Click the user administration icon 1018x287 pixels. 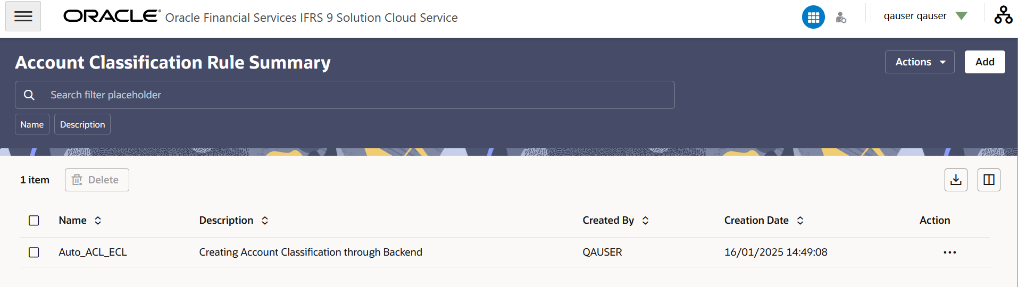[841, 18]
